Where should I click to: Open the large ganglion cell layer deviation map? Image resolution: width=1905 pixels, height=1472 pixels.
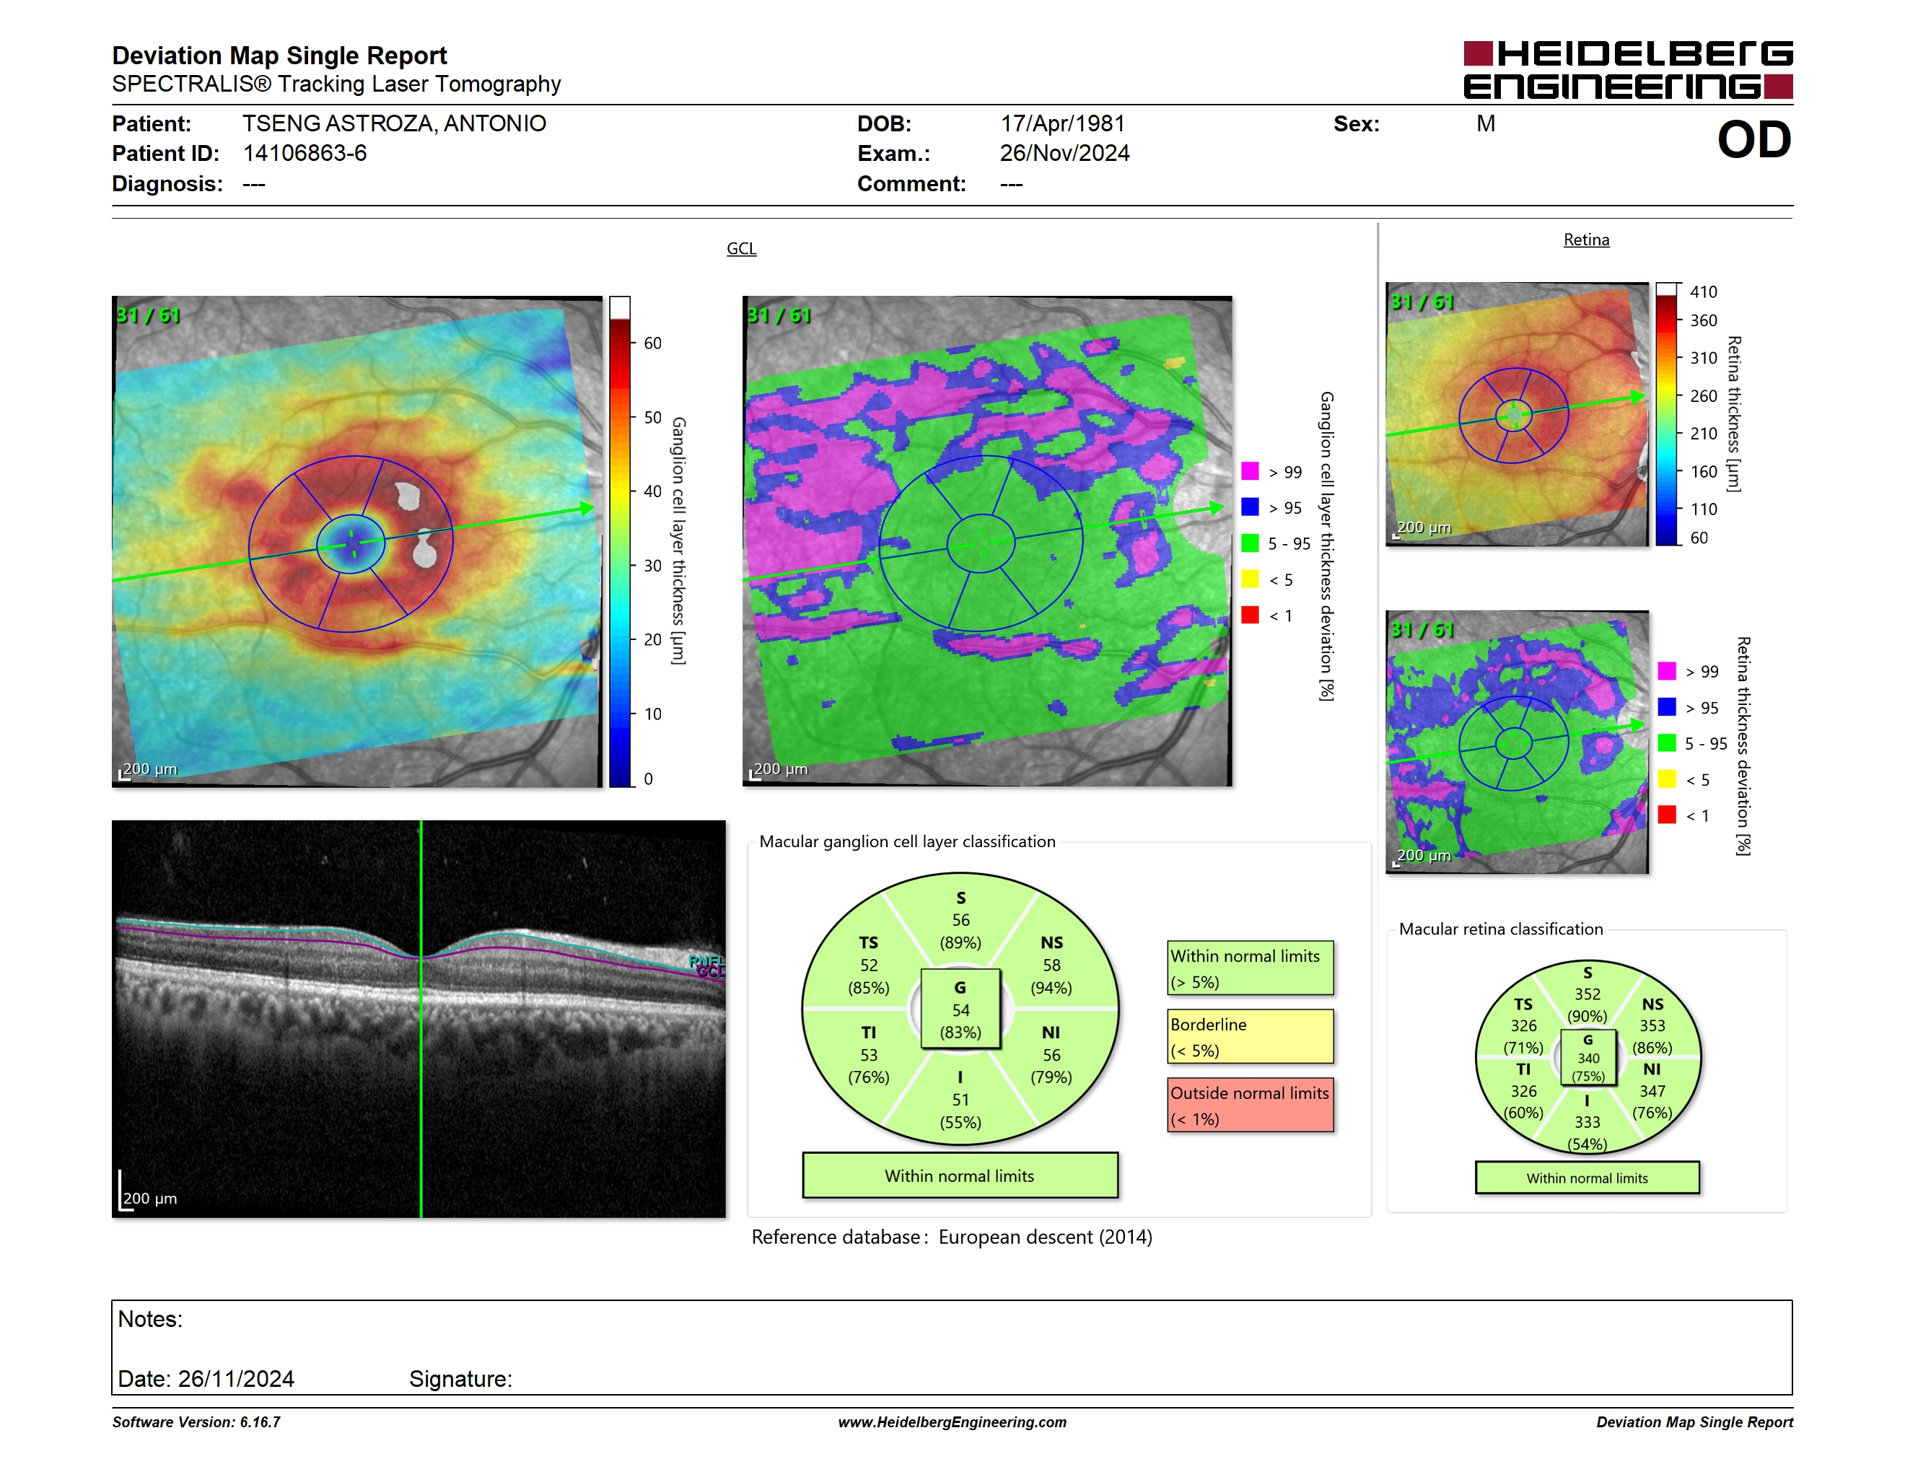tap(987, 541)
